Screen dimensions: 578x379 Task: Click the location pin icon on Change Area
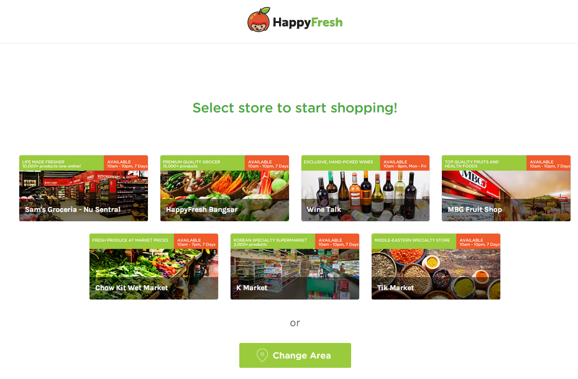pos(262,355)
